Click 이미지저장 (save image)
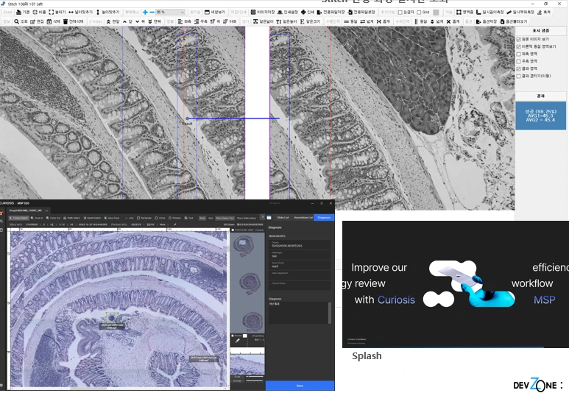Screen dimensions: 569x393 (263, 12)
